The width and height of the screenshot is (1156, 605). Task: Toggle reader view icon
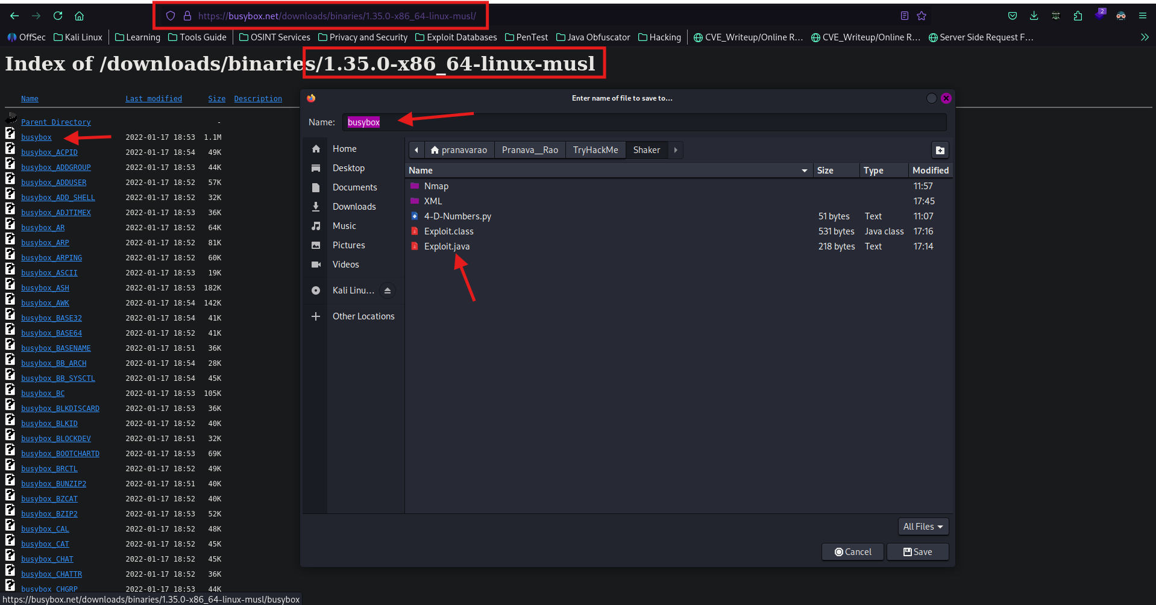904,16
